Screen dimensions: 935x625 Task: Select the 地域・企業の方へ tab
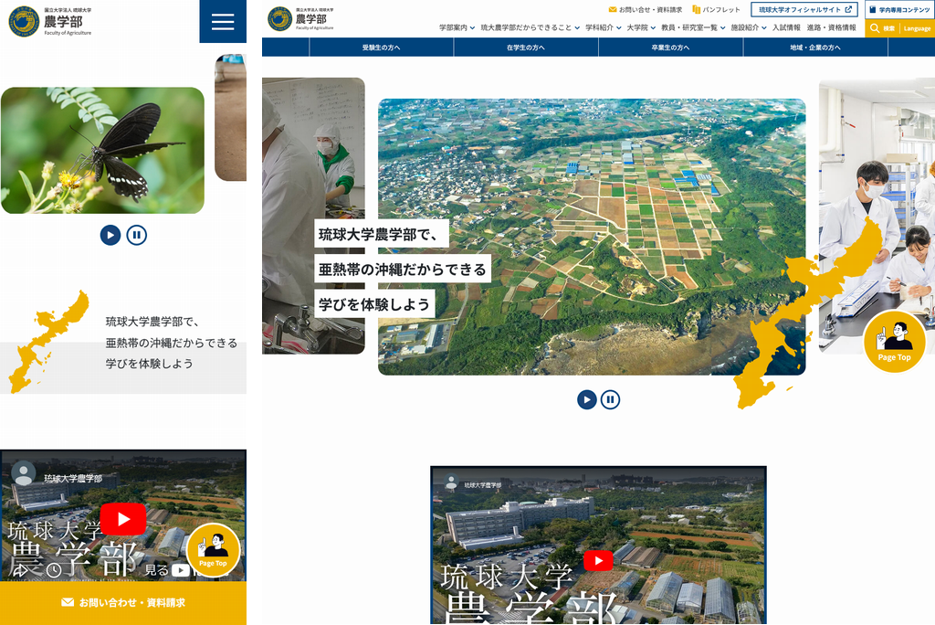pos(815,48)
